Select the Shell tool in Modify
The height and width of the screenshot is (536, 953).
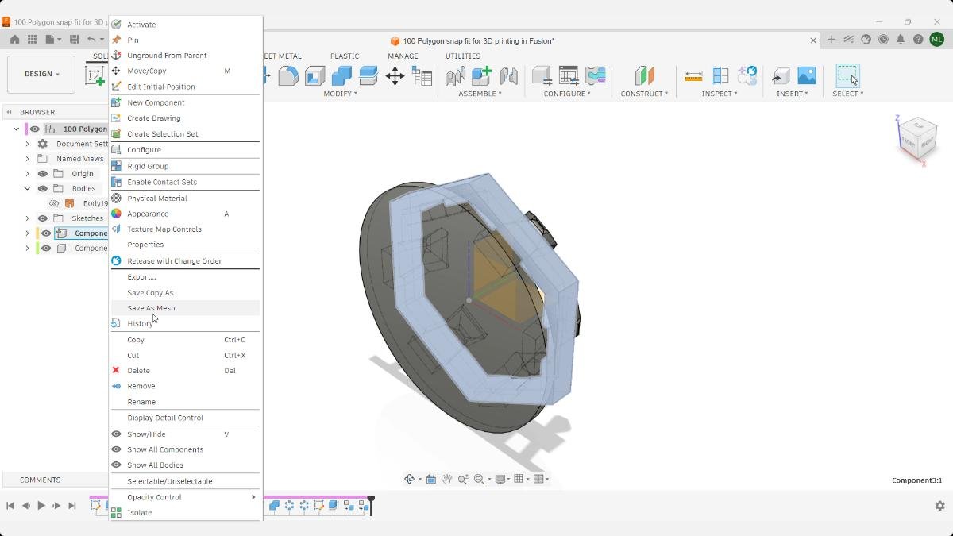(x=315, y=75)
